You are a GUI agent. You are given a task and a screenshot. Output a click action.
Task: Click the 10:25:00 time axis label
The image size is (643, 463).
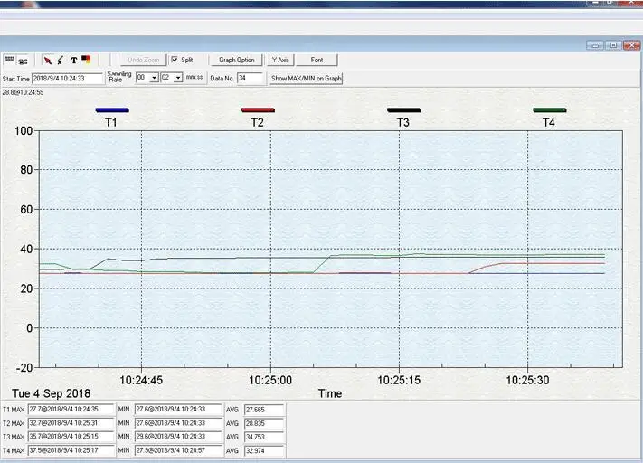click(x=270, y=380)
